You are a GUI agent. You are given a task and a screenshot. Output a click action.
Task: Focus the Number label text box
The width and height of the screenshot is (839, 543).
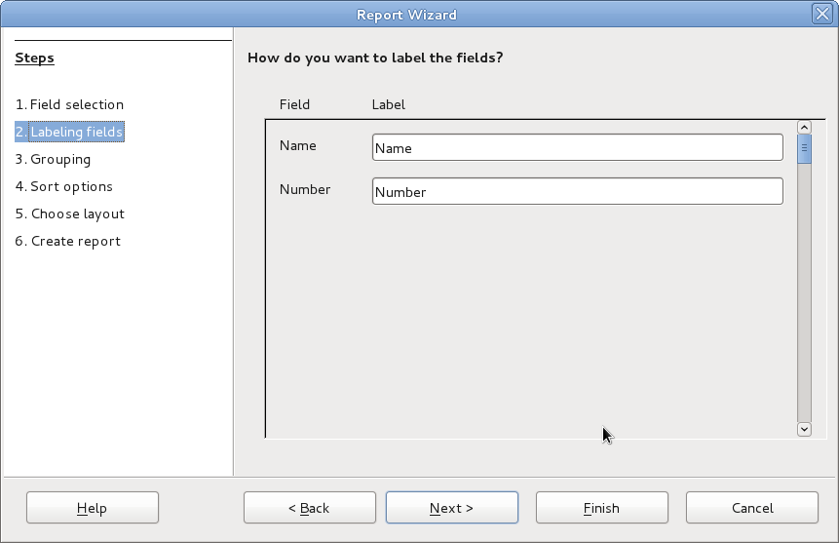[577, 191]
